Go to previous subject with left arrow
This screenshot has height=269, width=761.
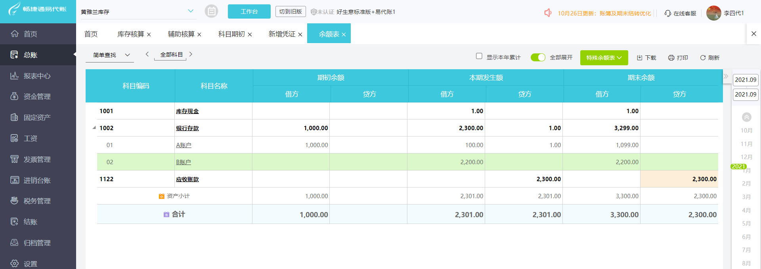tap(147, 54)
